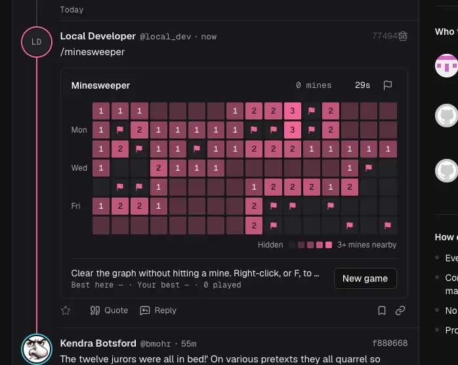The width and height of the screenshot is (458, 365).
Task: Reveal the hidden cell ending the Wed row
Action: (x=388, y=168)
